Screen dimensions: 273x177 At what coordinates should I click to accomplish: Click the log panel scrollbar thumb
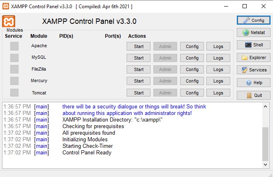(x=266, y=143)
